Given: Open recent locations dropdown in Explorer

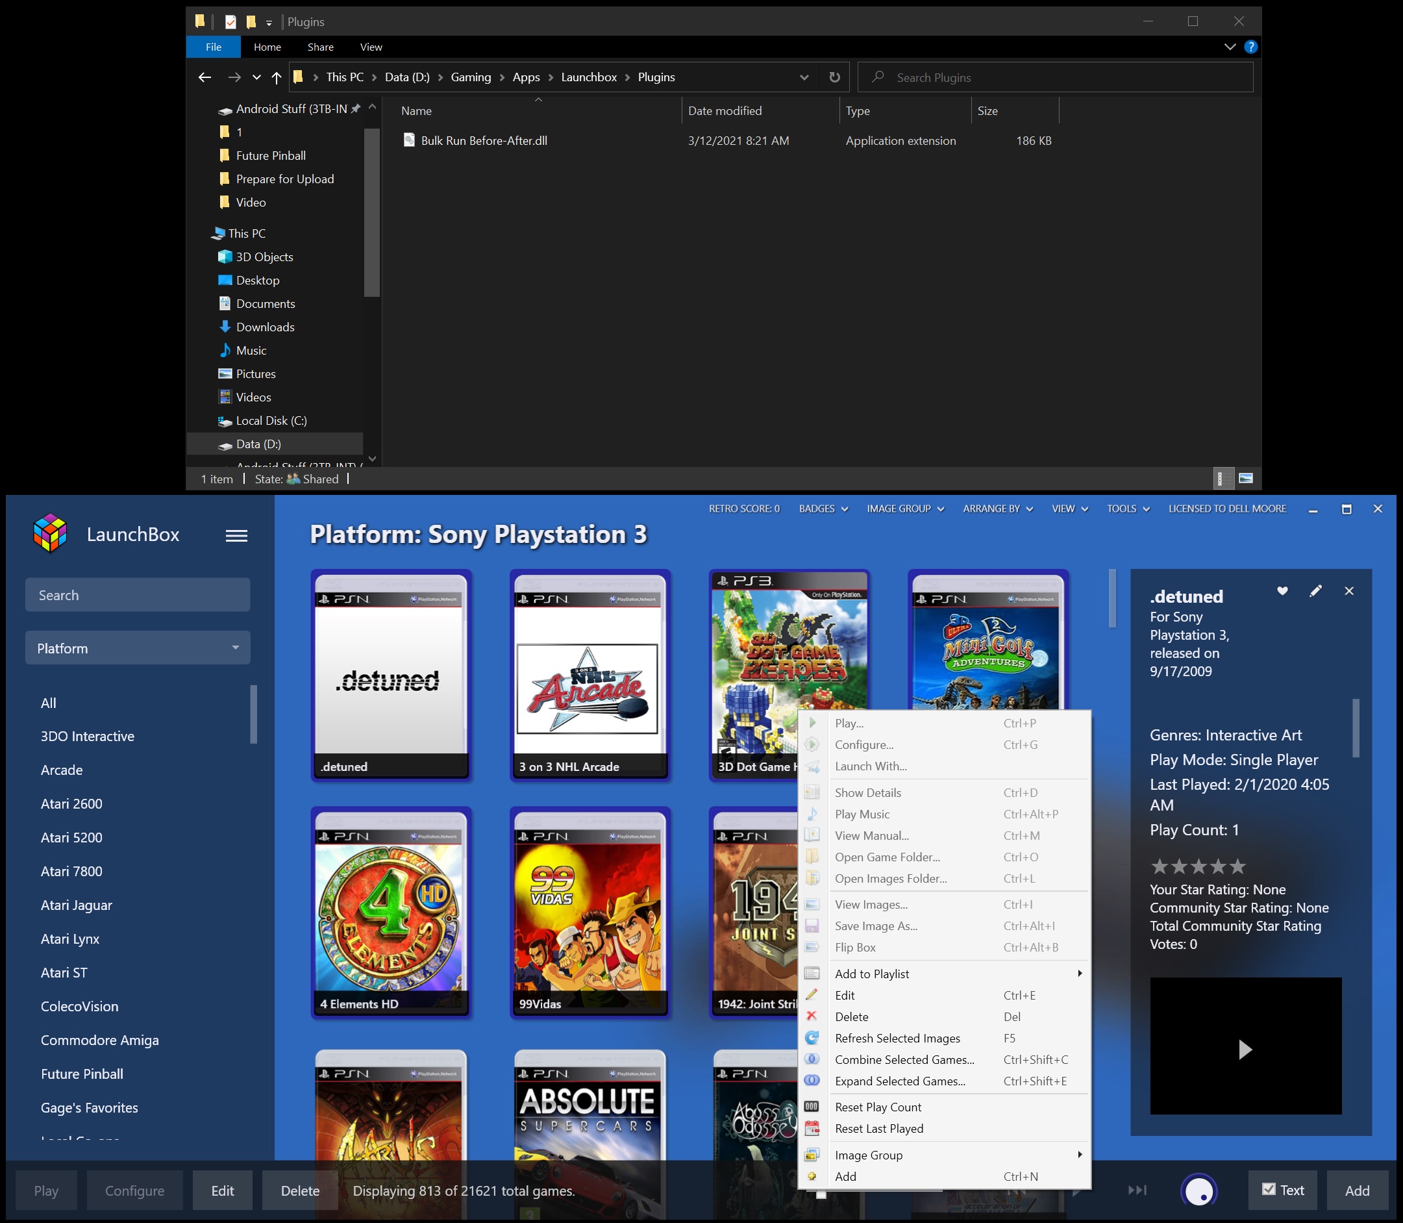Looking at the screenshot, I should pyautogui.click(x=256, y=77).
